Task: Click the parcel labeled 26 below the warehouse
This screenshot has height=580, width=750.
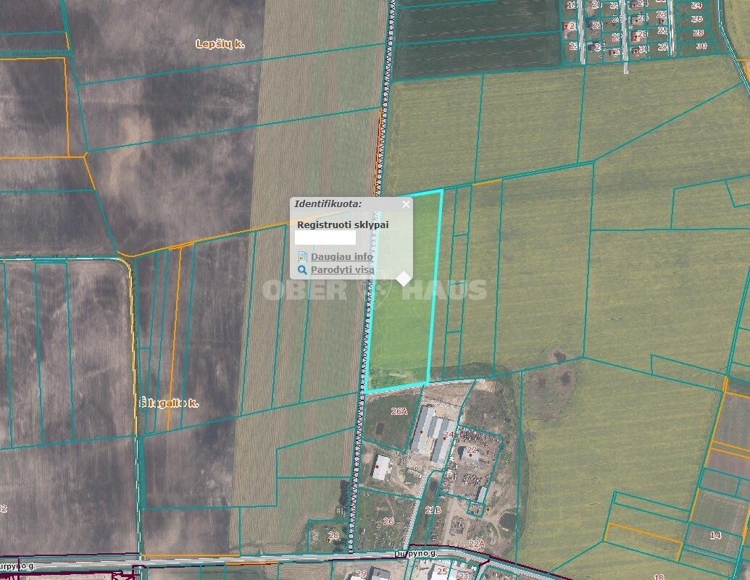Action: click(388, 521)
